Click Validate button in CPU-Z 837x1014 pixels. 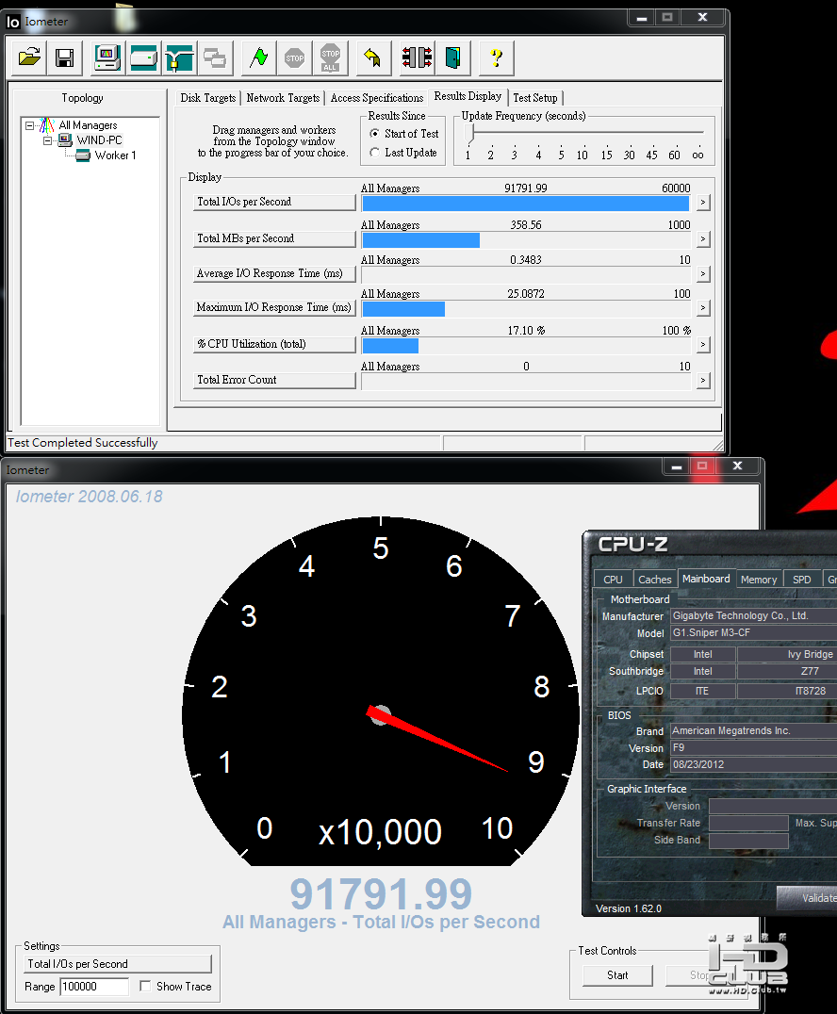tap(807, 897)
